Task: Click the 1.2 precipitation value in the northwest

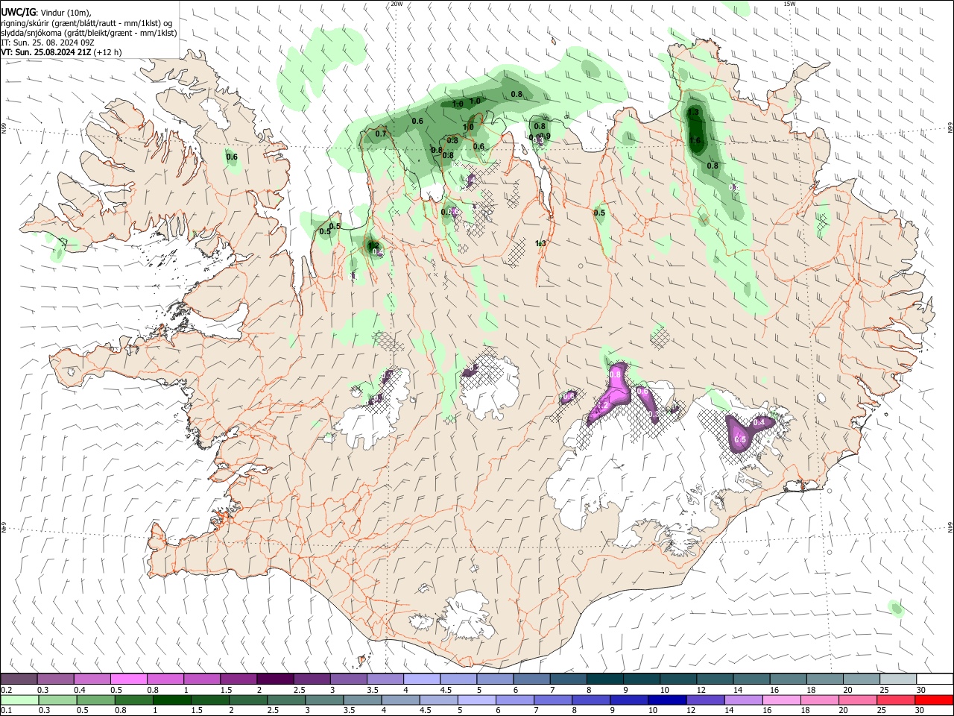Action: tap(373, 245)
